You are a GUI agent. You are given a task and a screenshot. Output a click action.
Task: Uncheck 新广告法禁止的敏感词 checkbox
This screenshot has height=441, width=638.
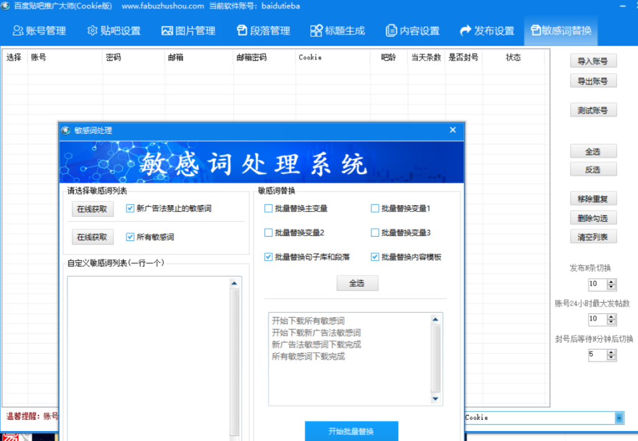[x=130, y=209]
